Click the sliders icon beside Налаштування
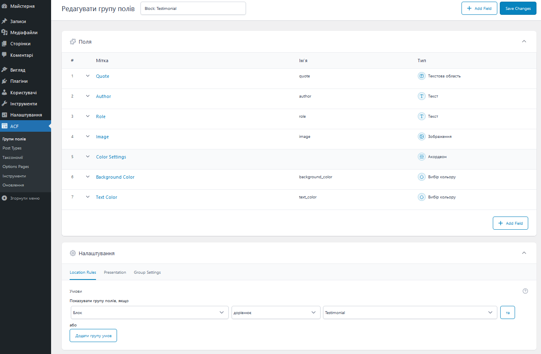Screen dimensions: 541x354 [5, 115]
